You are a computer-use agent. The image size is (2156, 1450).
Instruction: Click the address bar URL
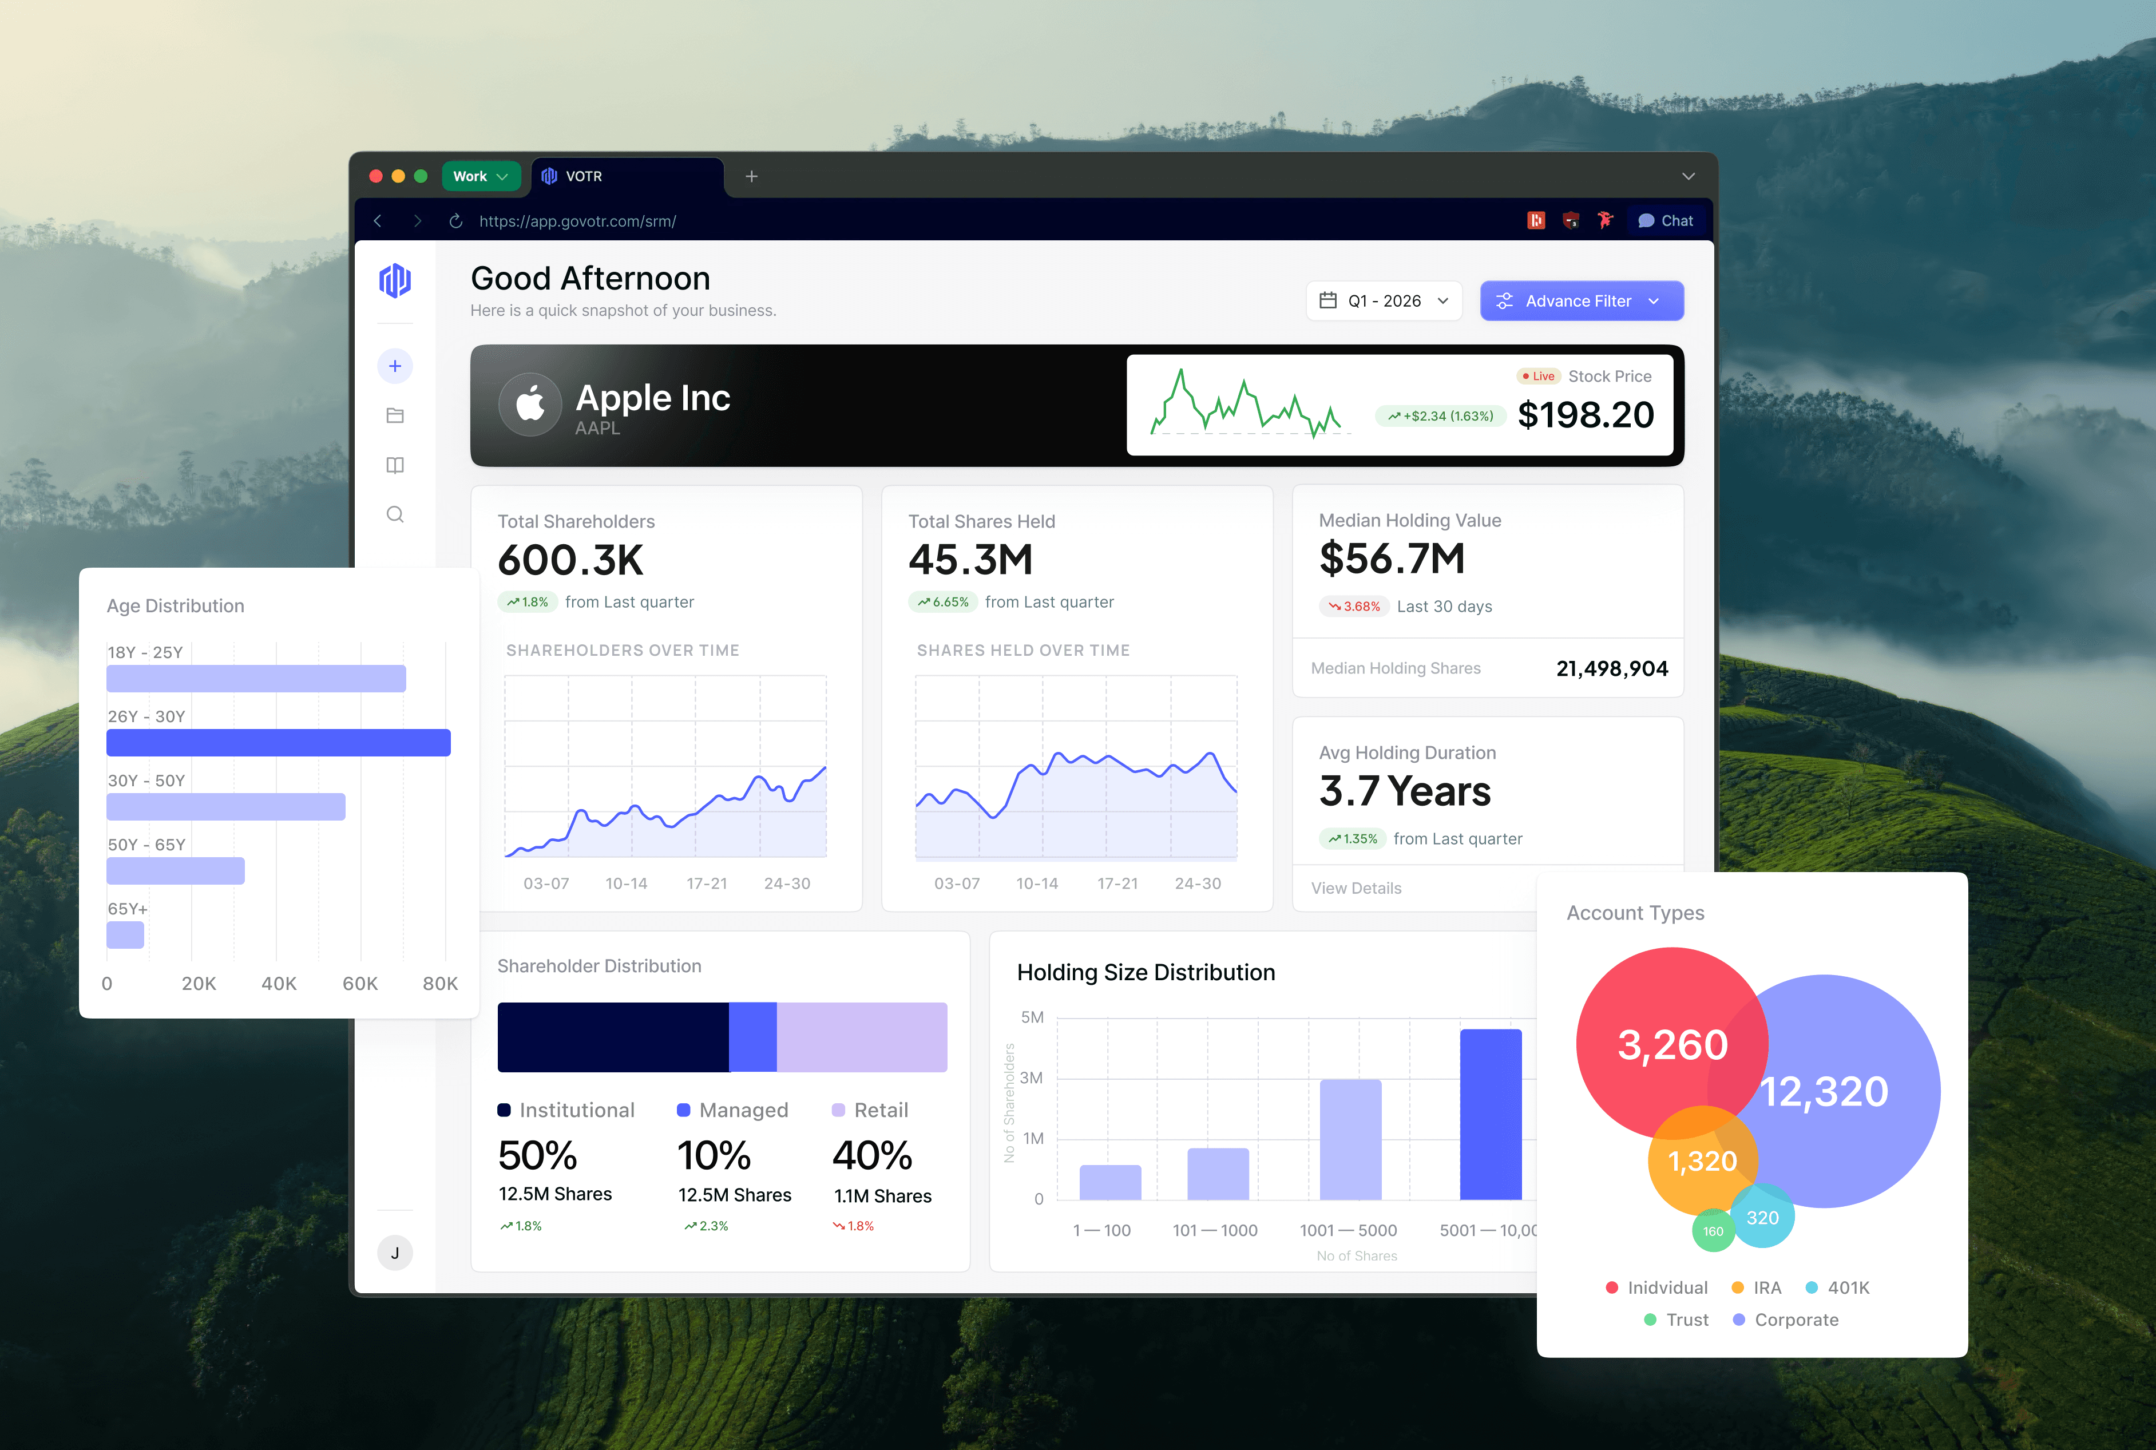pyautogui.click(x=577, y=221)
